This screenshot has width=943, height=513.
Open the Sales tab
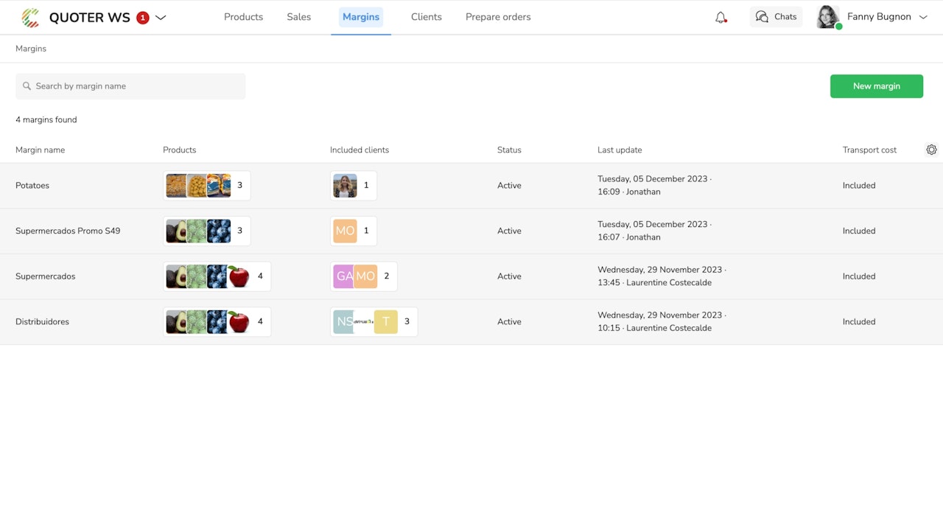298,17
